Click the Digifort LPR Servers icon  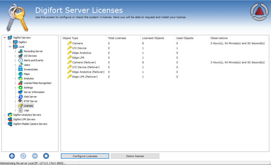click(10, 119)
